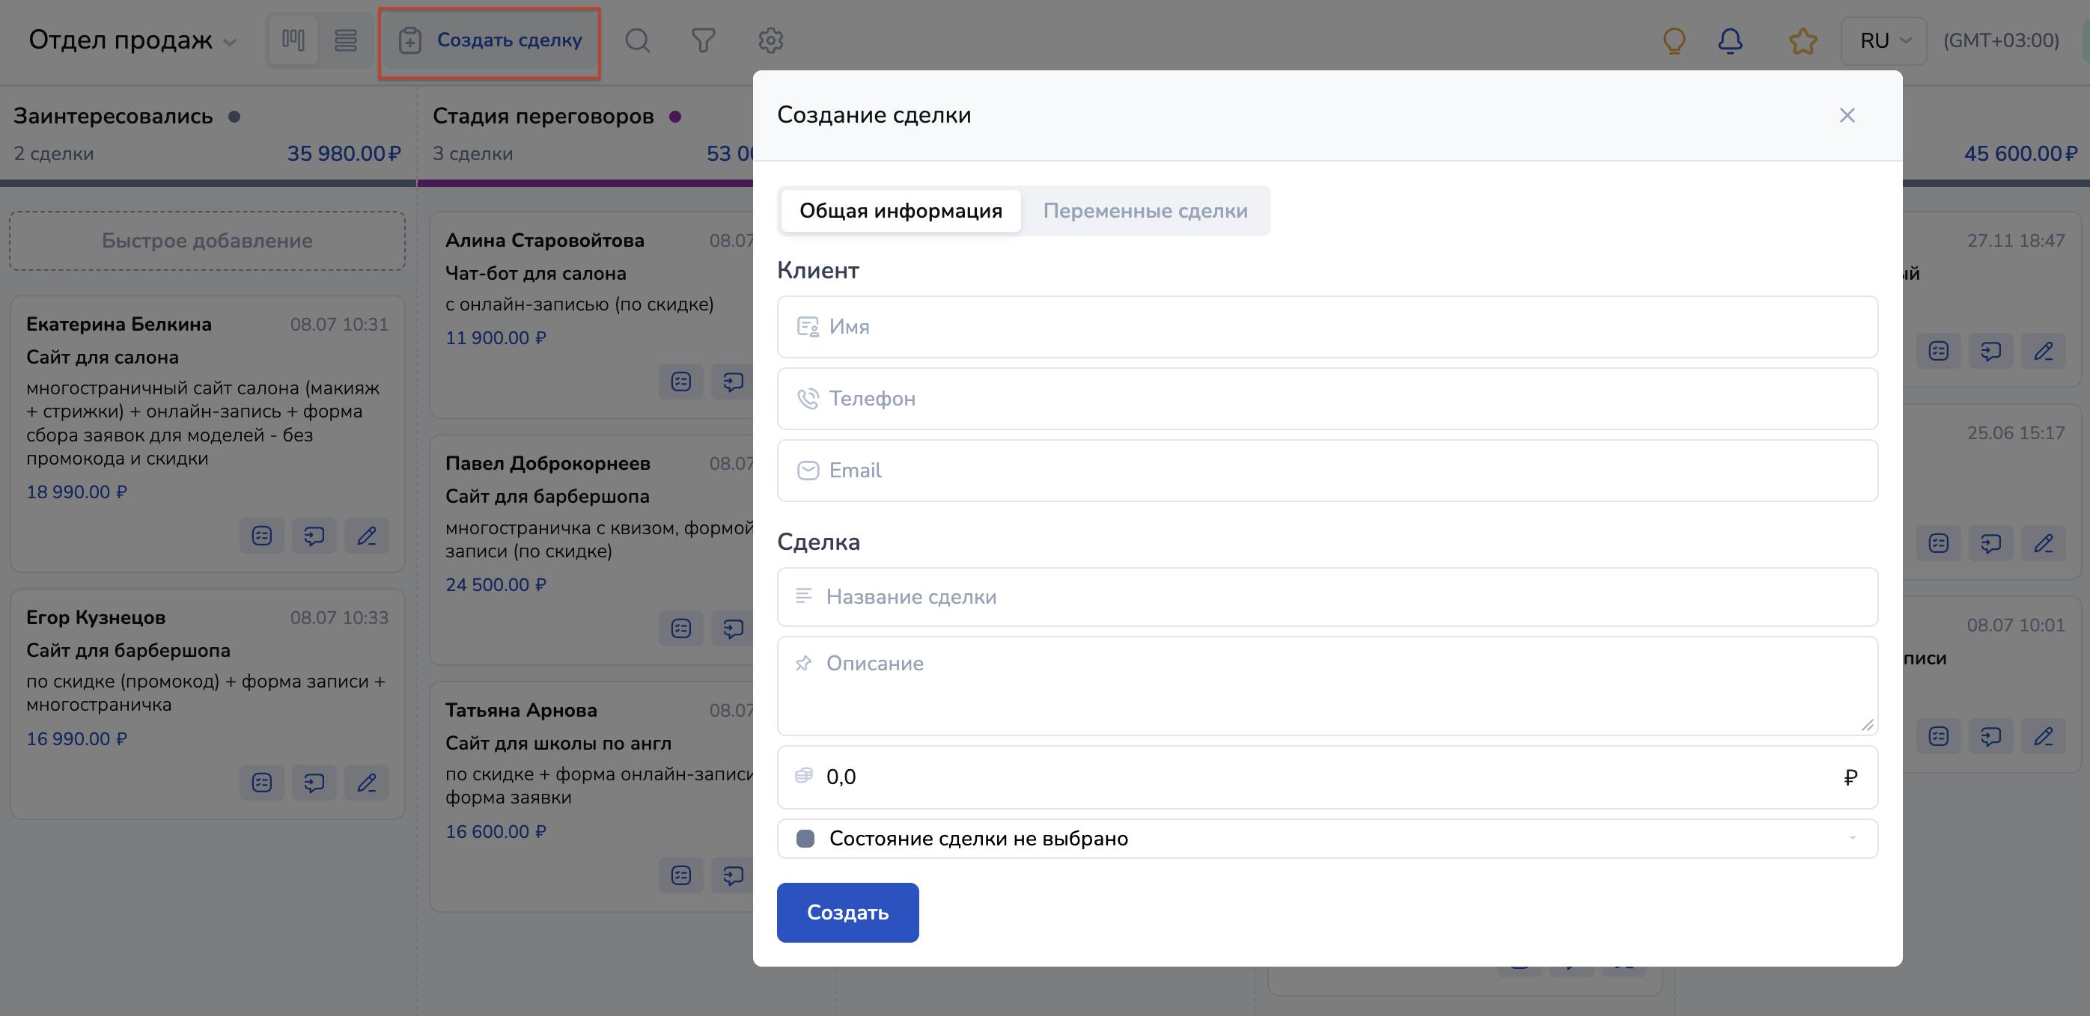Click Быстрое добавление quick add button

[x=207, y=241]
